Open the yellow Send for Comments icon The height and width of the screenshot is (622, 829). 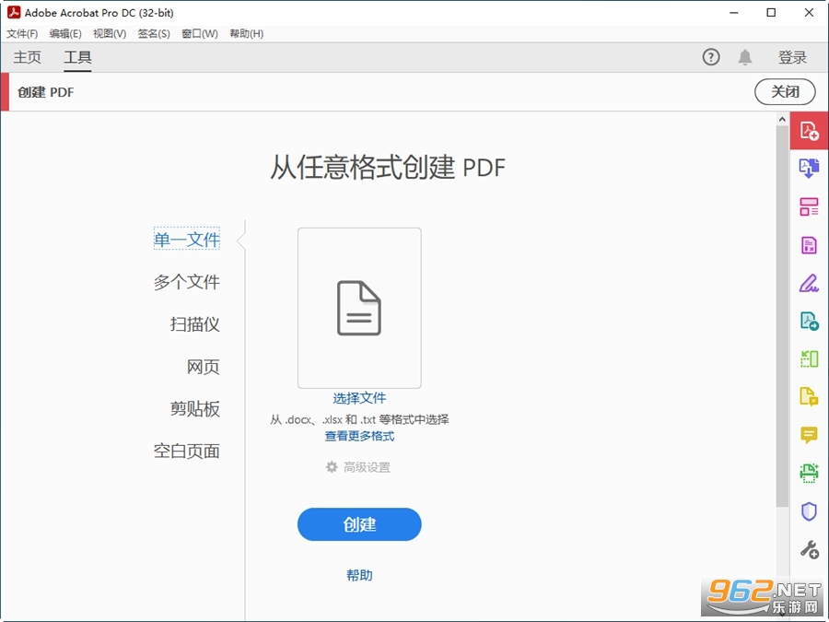pyautogui.click(x=809, y=396)
